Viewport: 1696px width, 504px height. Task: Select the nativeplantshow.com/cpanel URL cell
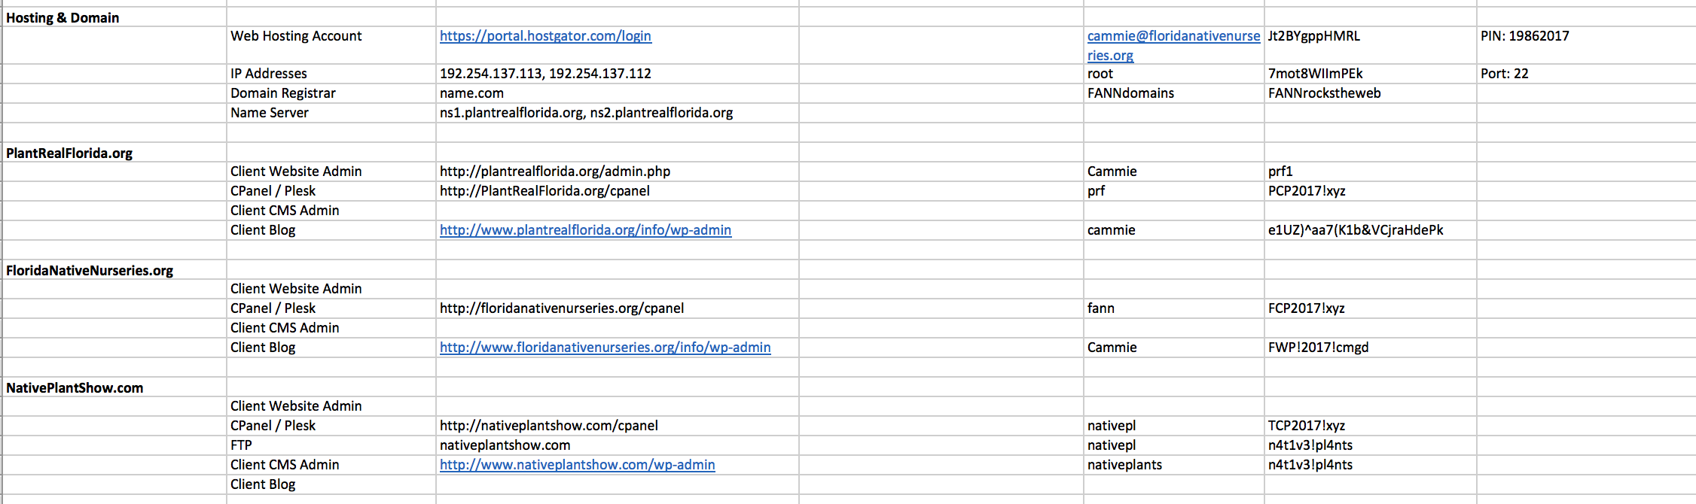coord(549,426)
